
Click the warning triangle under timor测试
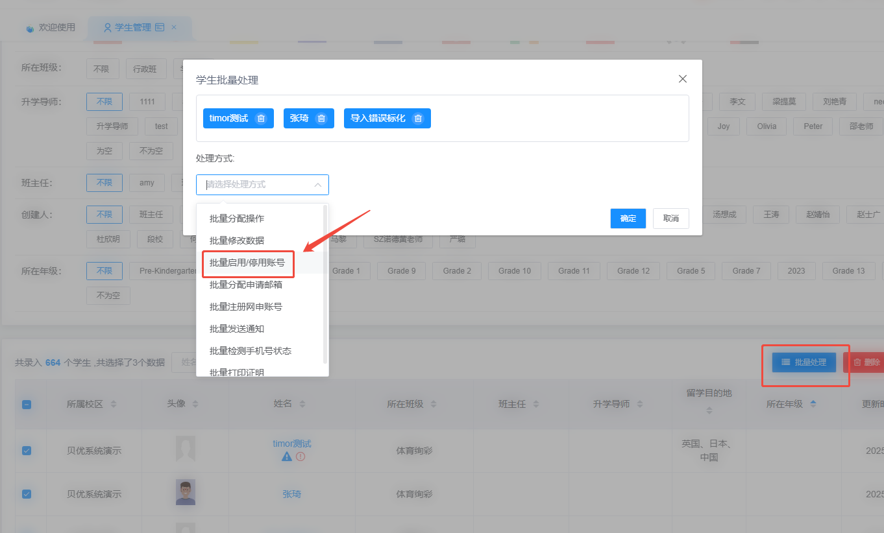coord(287,456)
